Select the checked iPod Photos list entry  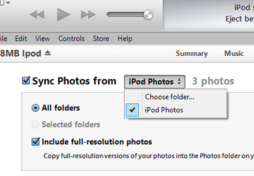point(164,110)
